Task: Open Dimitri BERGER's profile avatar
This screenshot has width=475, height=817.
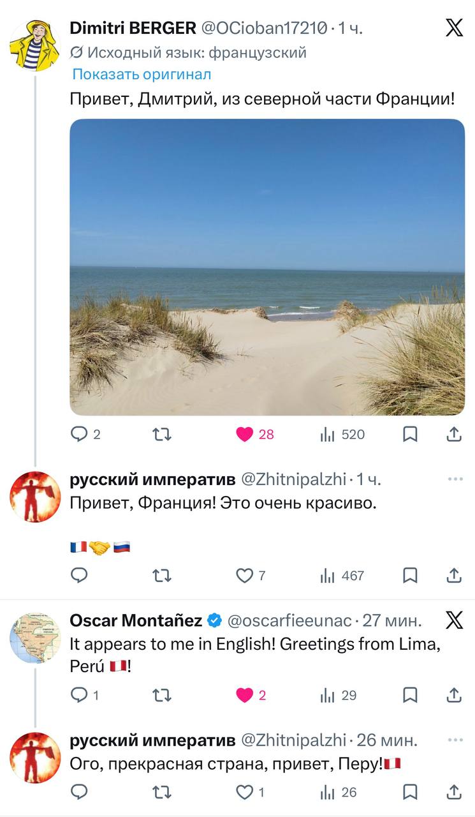Action: pos(34,45)
